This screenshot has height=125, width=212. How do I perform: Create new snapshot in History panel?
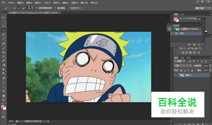coord(194,45)
